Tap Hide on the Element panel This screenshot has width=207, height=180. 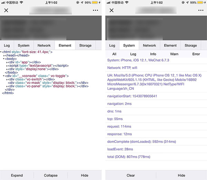(85, 176)
